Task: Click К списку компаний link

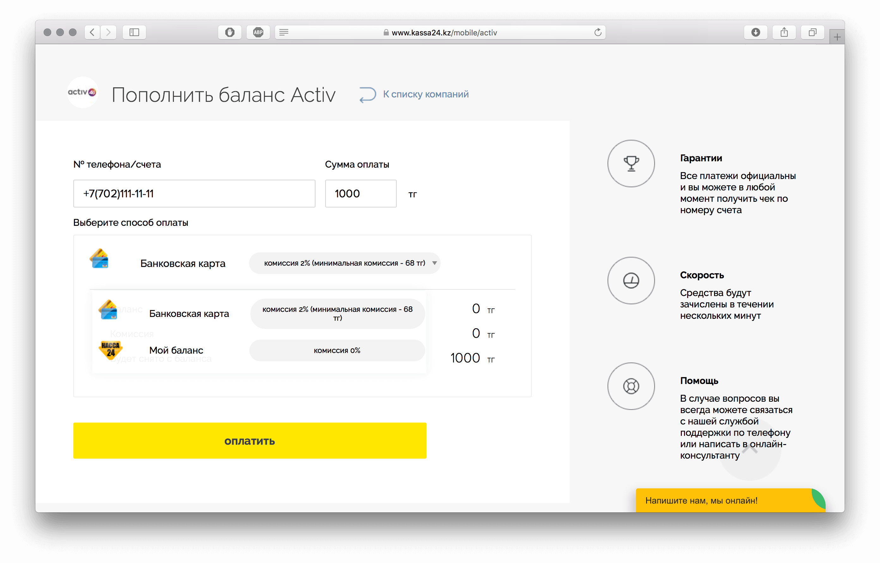Action: coord(426,94)
